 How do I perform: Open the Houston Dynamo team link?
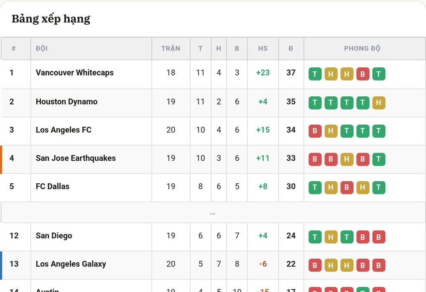point(66,102)
